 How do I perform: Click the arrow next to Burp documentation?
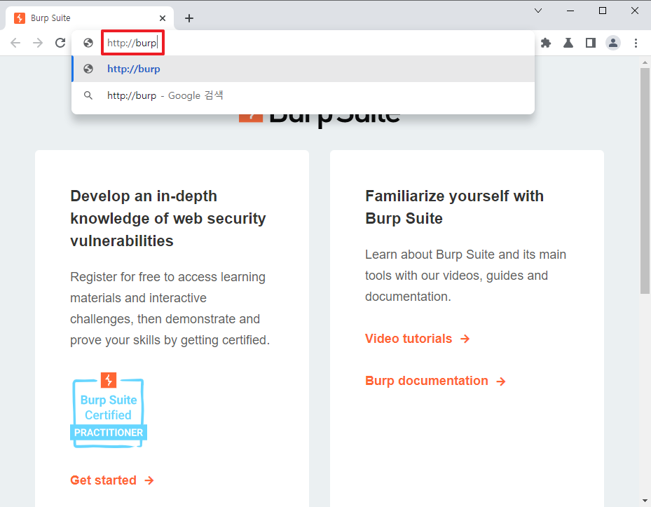click(x=501, y=381)
